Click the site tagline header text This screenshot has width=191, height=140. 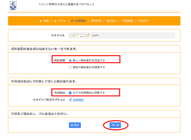(67, 5)
